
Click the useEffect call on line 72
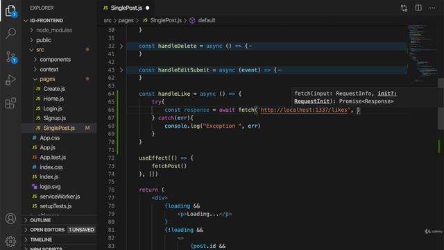click(153, 158)
